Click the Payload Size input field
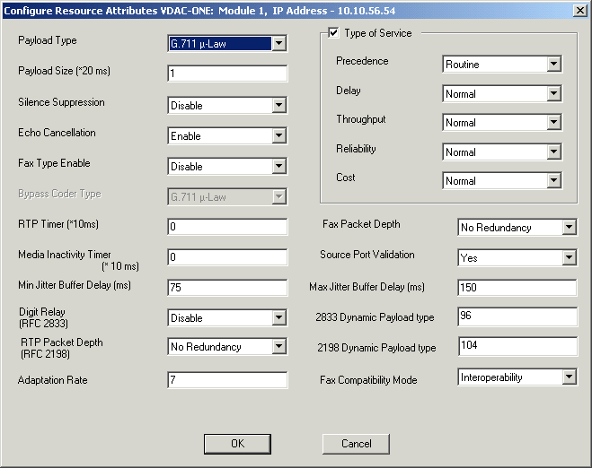The width and height of the screenshot is (592, 468). (227, 74)
